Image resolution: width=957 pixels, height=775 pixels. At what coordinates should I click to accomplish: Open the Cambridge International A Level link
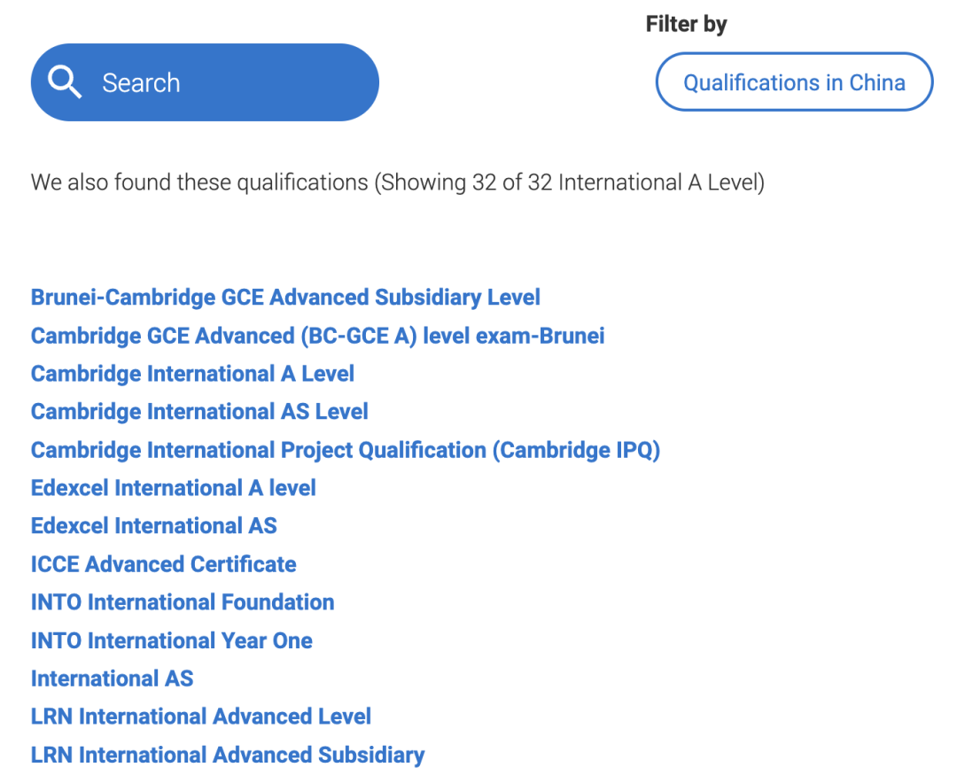click(193, 374)
